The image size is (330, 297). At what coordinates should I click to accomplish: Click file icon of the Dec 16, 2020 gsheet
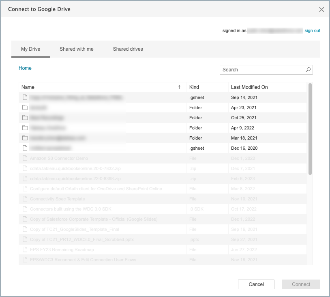tap(25, 148)
